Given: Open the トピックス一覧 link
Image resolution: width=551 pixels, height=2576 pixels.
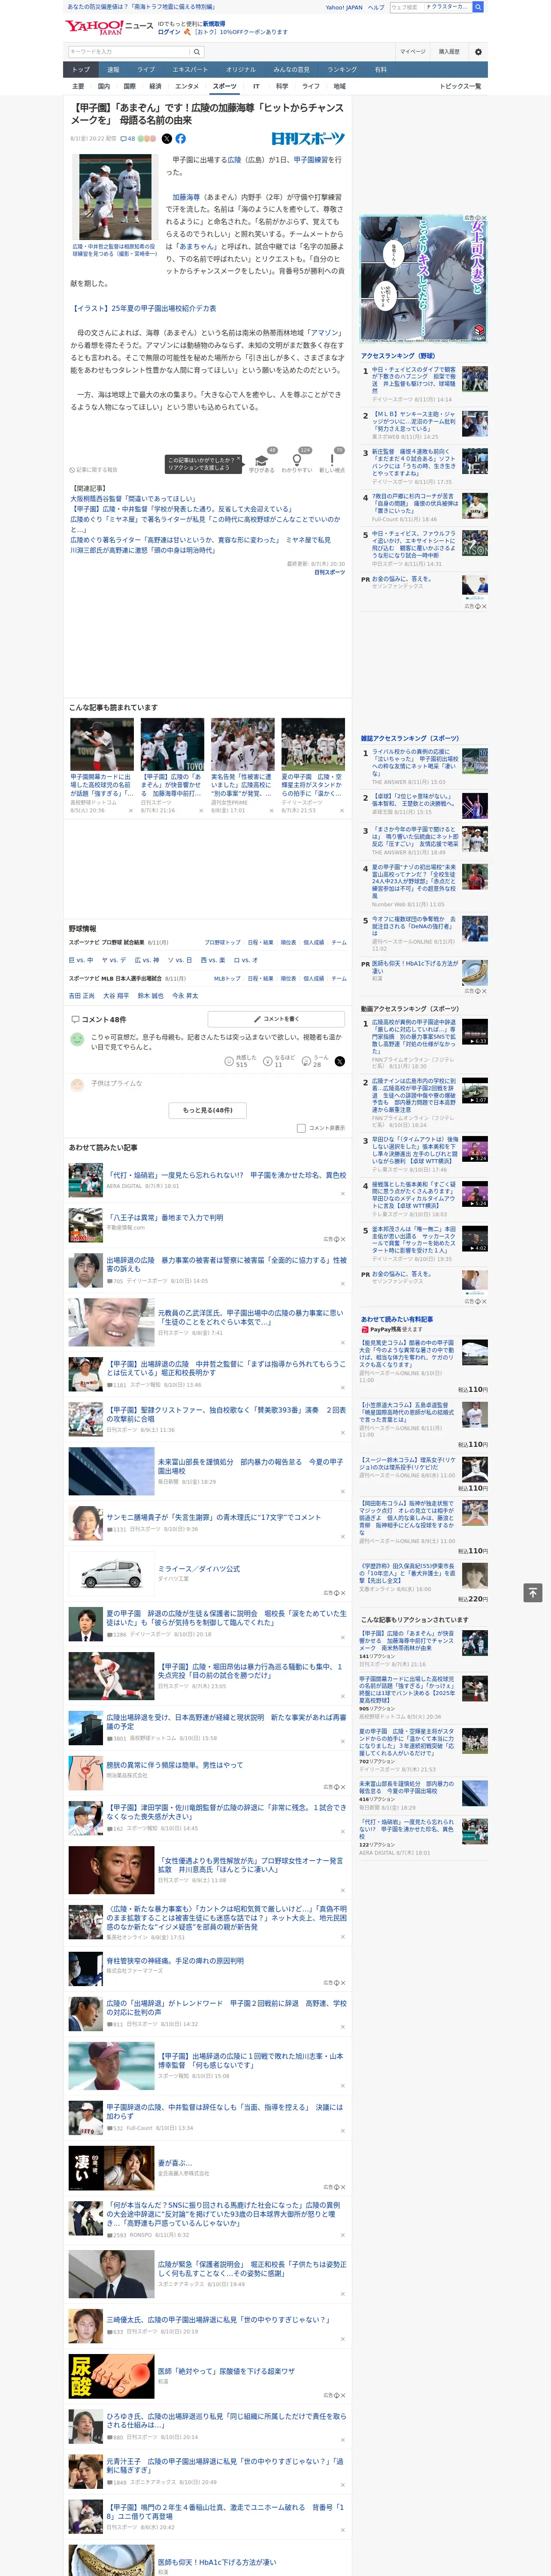Looking at the screenshot, I should click(x=460, y=86).
